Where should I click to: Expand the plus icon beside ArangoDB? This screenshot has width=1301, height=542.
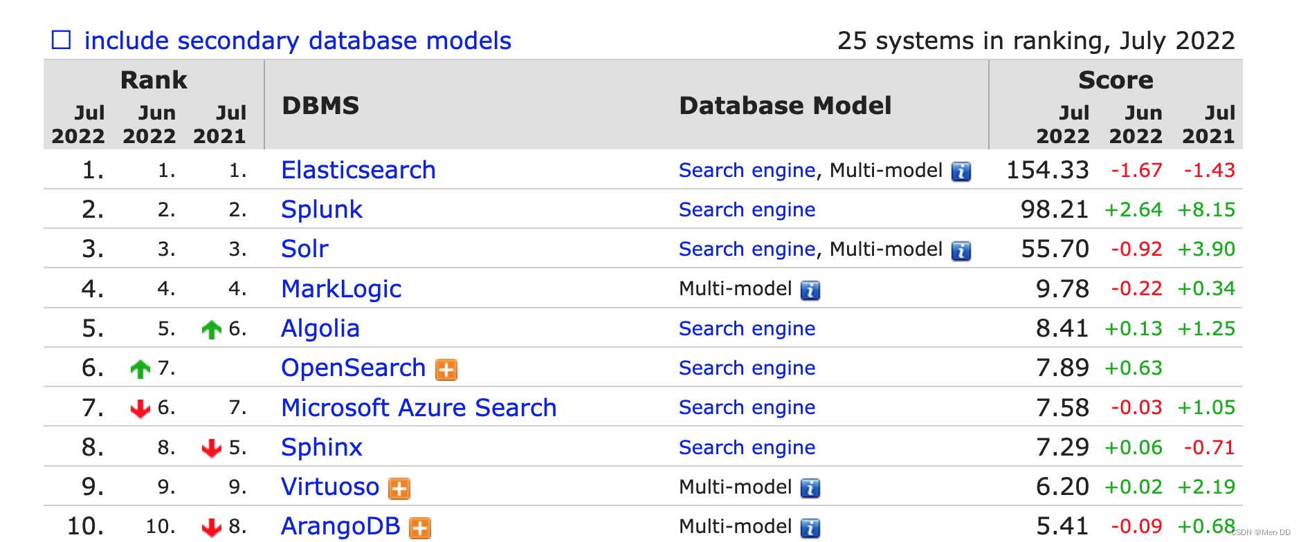click(x=420, y=528)
